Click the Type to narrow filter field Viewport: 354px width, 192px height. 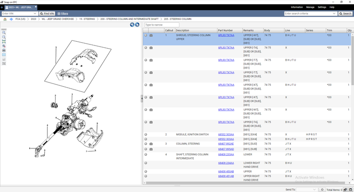pyautogui.click(x=161, y=25)
